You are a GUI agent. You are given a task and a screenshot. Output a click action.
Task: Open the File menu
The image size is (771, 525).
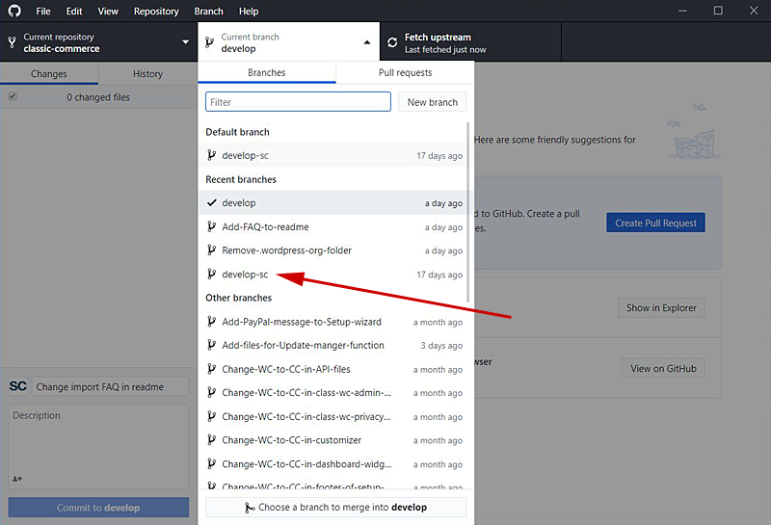click(43, 11)
